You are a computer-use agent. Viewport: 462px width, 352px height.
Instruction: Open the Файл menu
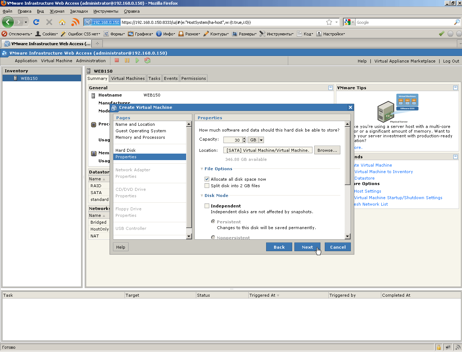(x=7, y=11)
